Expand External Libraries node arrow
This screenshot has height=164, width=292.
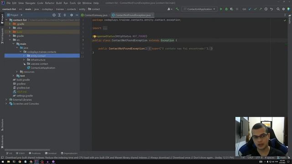[x=6, y=100]
